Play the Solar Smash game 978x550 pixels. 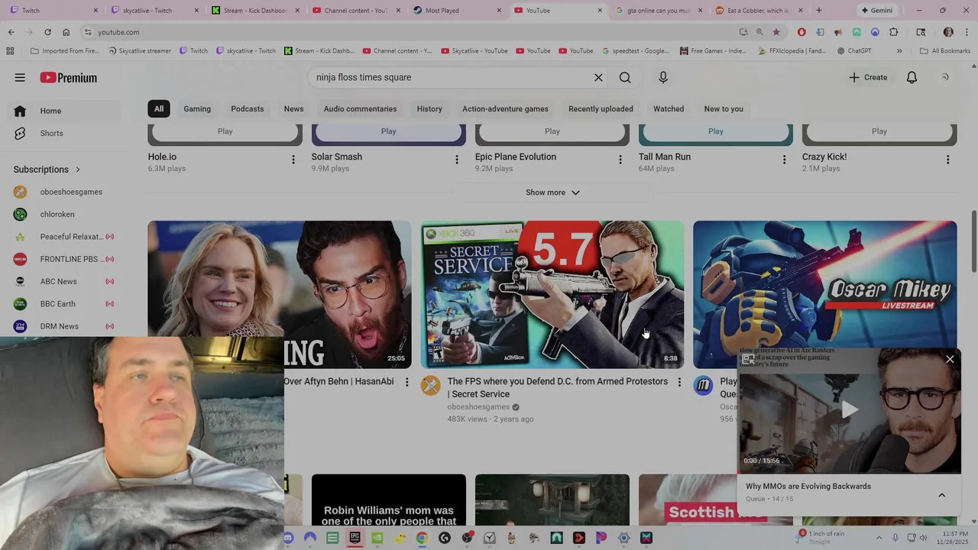pyautogui.click(x=389, y=131)
